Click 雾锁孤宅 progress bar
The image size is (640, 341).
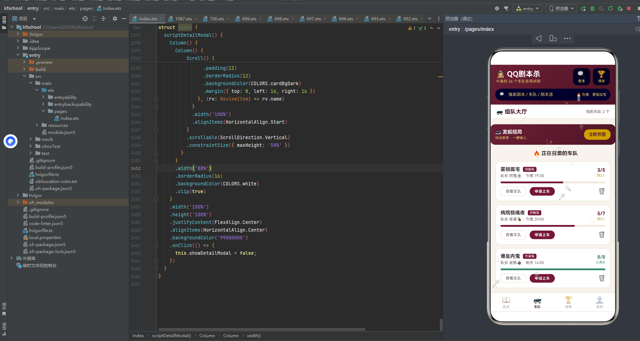click(x=553, y=183)
